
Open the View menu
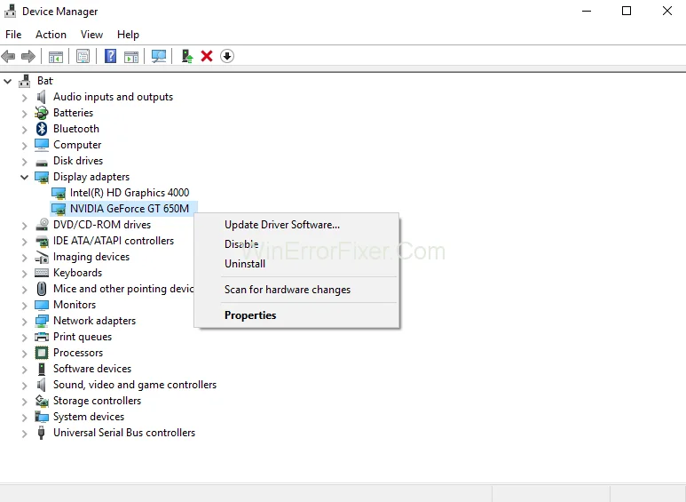pyautogui.click(x=91, y=35)
